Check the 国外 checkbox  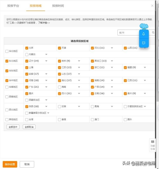click(125, 120)
